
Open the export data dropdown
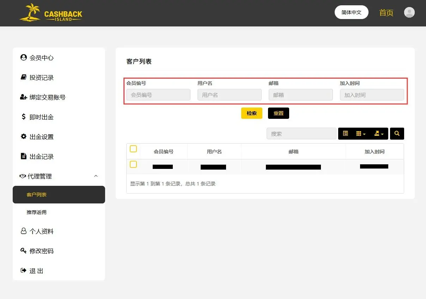click(x=379, y=134)
